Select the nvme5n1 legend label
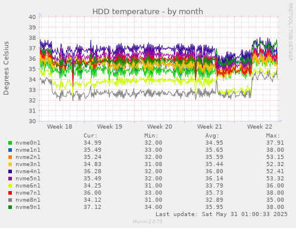 (28, 179)
